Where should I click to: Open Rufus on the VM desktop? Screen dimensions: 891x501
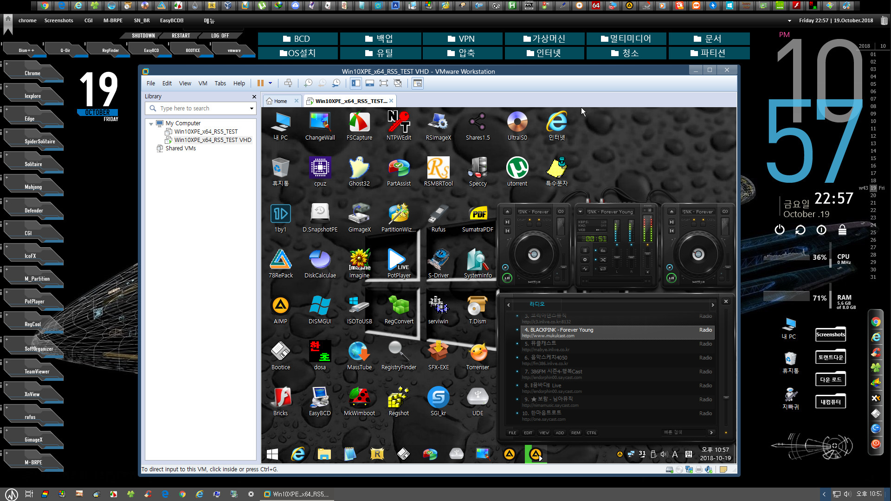click(x=438, y=218)
